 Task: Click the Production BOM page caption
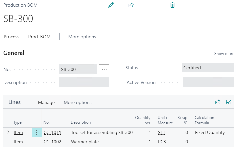pos(20,5)
